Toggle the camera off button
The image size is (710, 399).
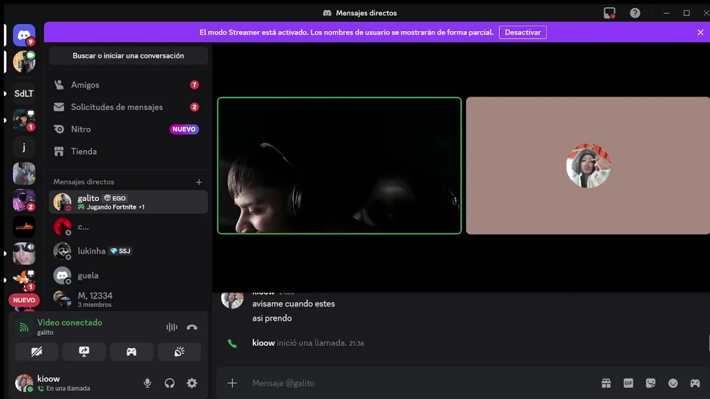(37, 351)
